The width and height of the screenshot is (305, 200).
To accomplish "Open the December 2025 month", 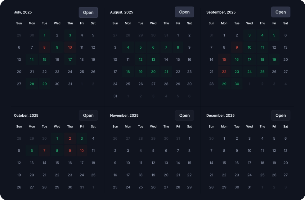I will [x=280, y=115].
